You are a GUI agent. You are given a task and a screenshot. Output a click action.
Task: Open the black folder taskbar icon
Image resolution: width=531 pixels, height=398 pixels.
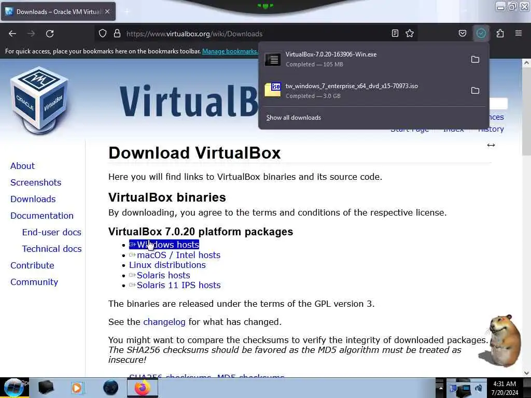[x=46, y=388]
